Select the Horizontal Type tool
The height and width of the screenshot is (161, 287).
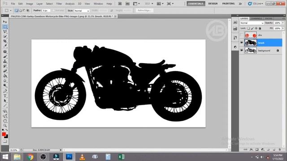tap(5, 96)
